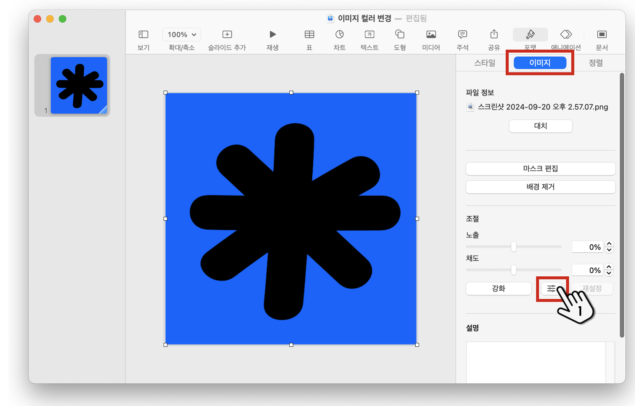Click the 편집됨 edited status text

point(416,18)
